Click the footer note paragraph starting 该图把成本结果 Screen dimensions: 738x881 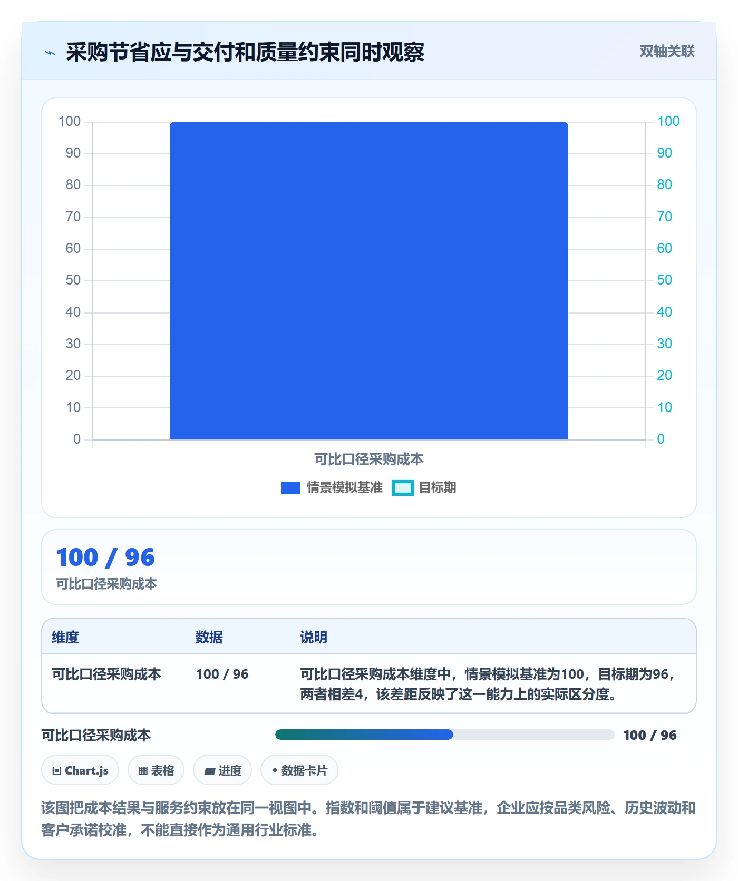(368, 819)
